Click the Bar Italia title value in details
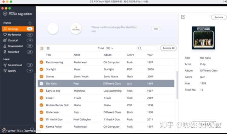Viewport: 227px width, 134px height. (x=205, y=58)
